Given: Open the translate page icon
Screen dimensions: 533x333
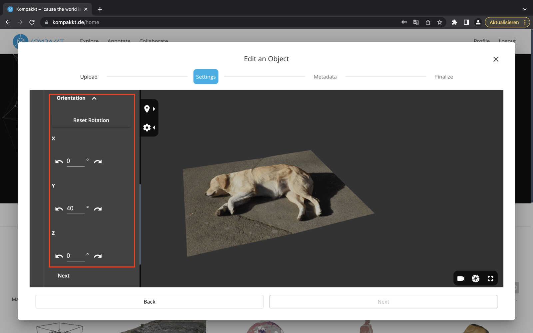Looking at the screenshot, I should pos(416,22).
